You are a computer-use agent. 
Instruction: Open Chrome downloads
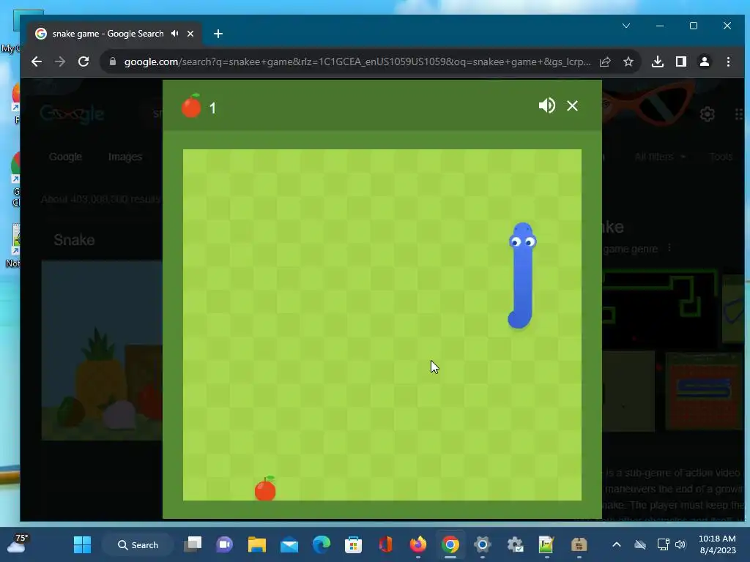pos(658,61)
